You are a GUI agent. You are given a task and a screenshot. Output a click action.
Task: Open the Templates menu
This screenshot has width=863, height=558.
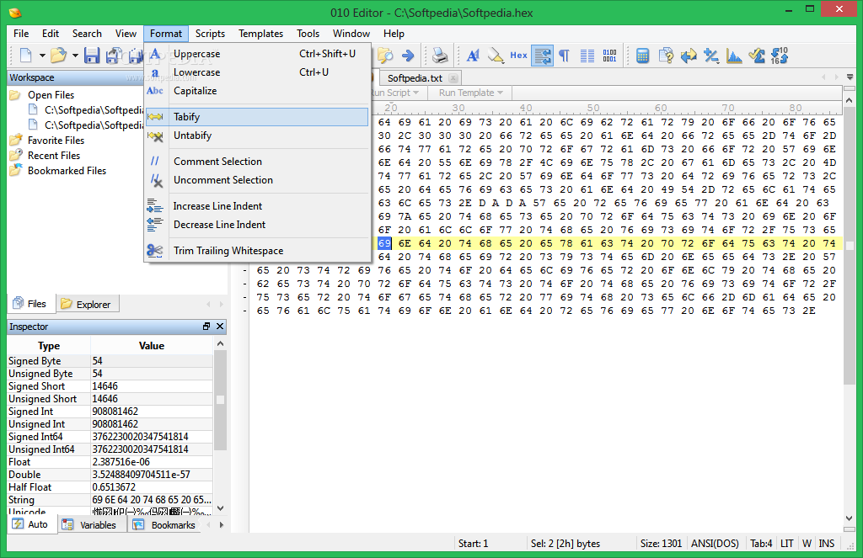261,34
